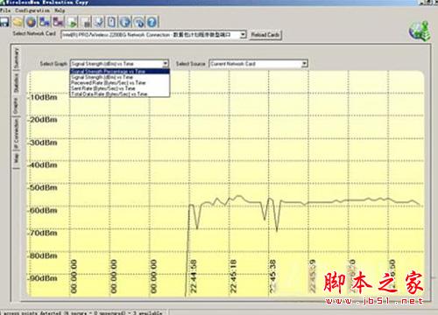Click the 22:44:58 time label
The height and width of the screenshot is (315, 438).
(194, 276)
